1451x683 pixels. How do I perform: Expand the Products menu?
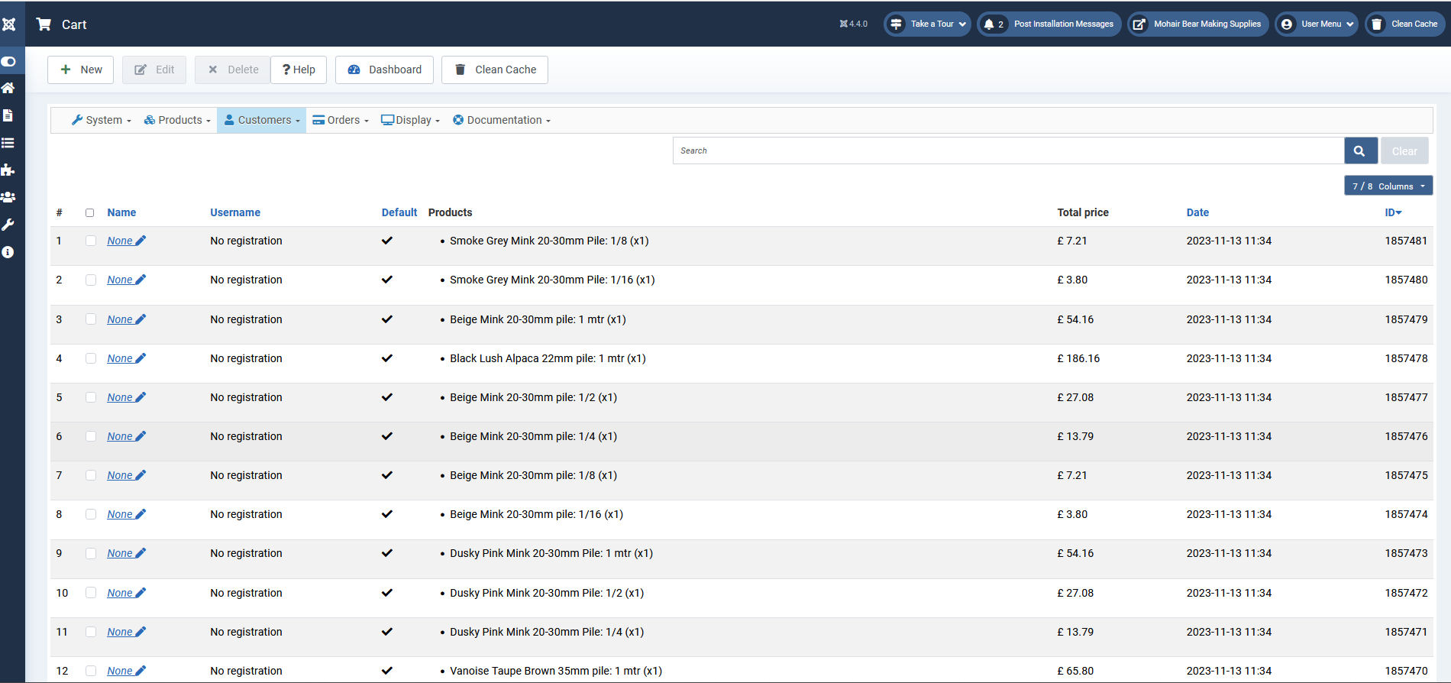(177, 120)
